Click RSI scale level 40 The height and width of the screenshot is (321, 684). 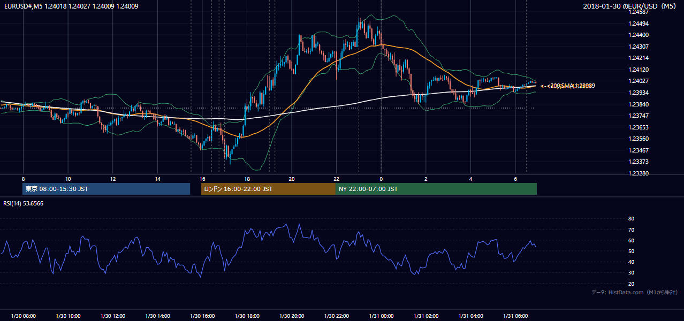click(x=631, y=262)
